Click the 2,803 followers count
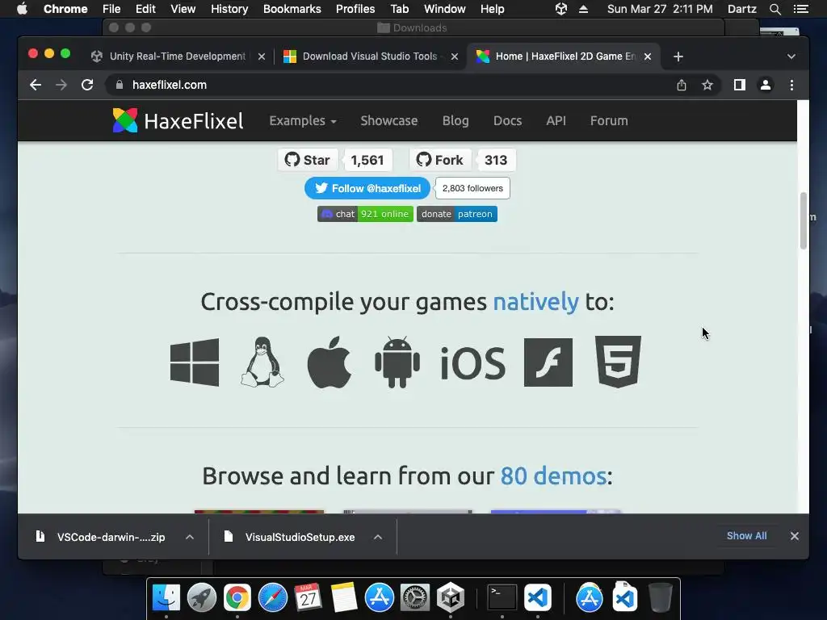 472,188
